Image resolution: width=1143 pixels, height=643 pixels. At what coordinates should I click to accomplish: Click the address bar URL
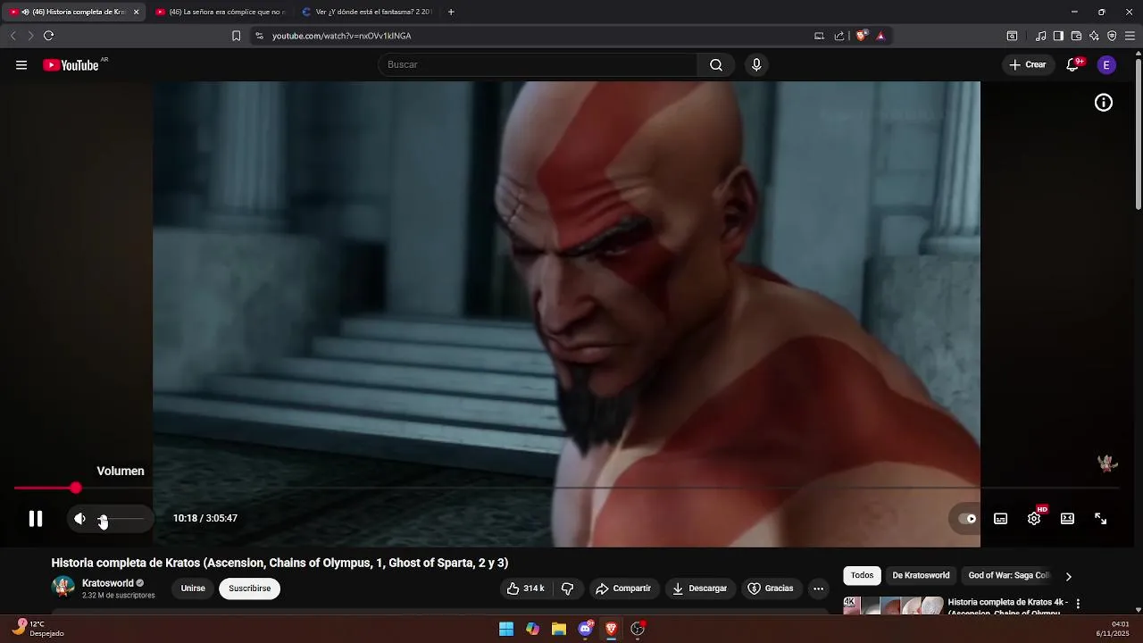[342, 36]
